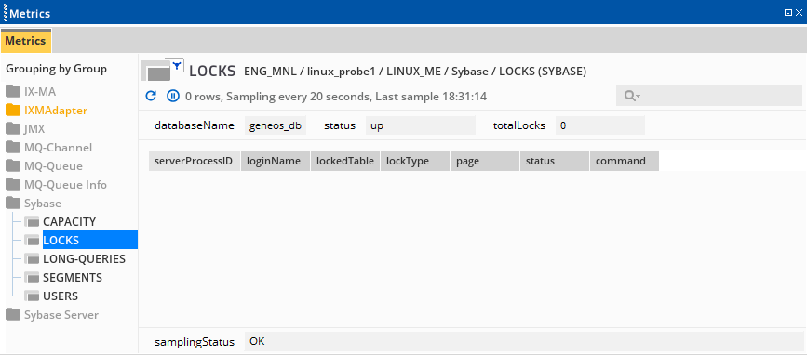Select the CAPACITY dataview
Viewport: 807px width, 355px height.
pyautogui.click(x=70, y=222)
